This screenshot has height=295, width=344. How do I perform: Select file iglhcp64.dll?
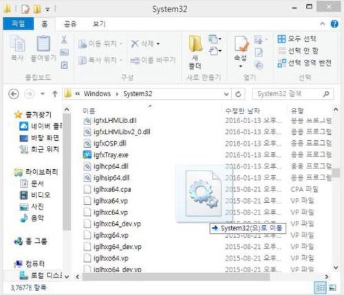pos(106,166)
